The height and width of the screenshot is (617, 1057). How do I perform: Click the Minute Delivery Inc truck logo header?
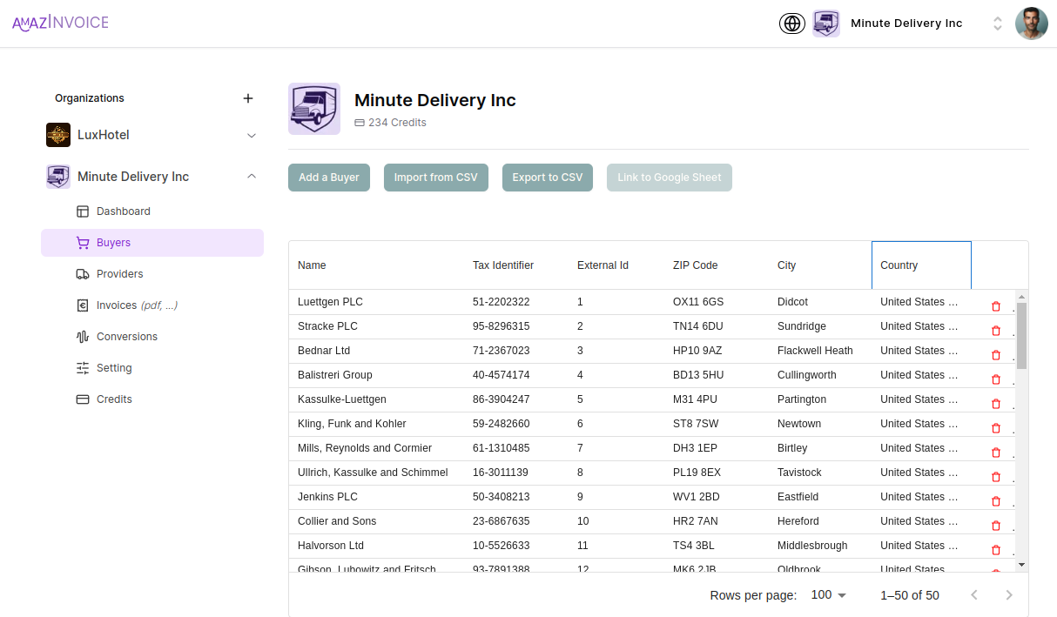tap(314, 109)
